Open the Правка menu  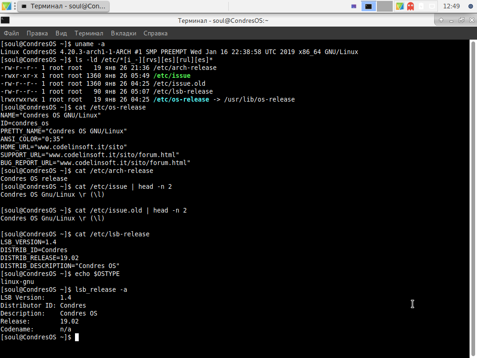click(37, 33)
